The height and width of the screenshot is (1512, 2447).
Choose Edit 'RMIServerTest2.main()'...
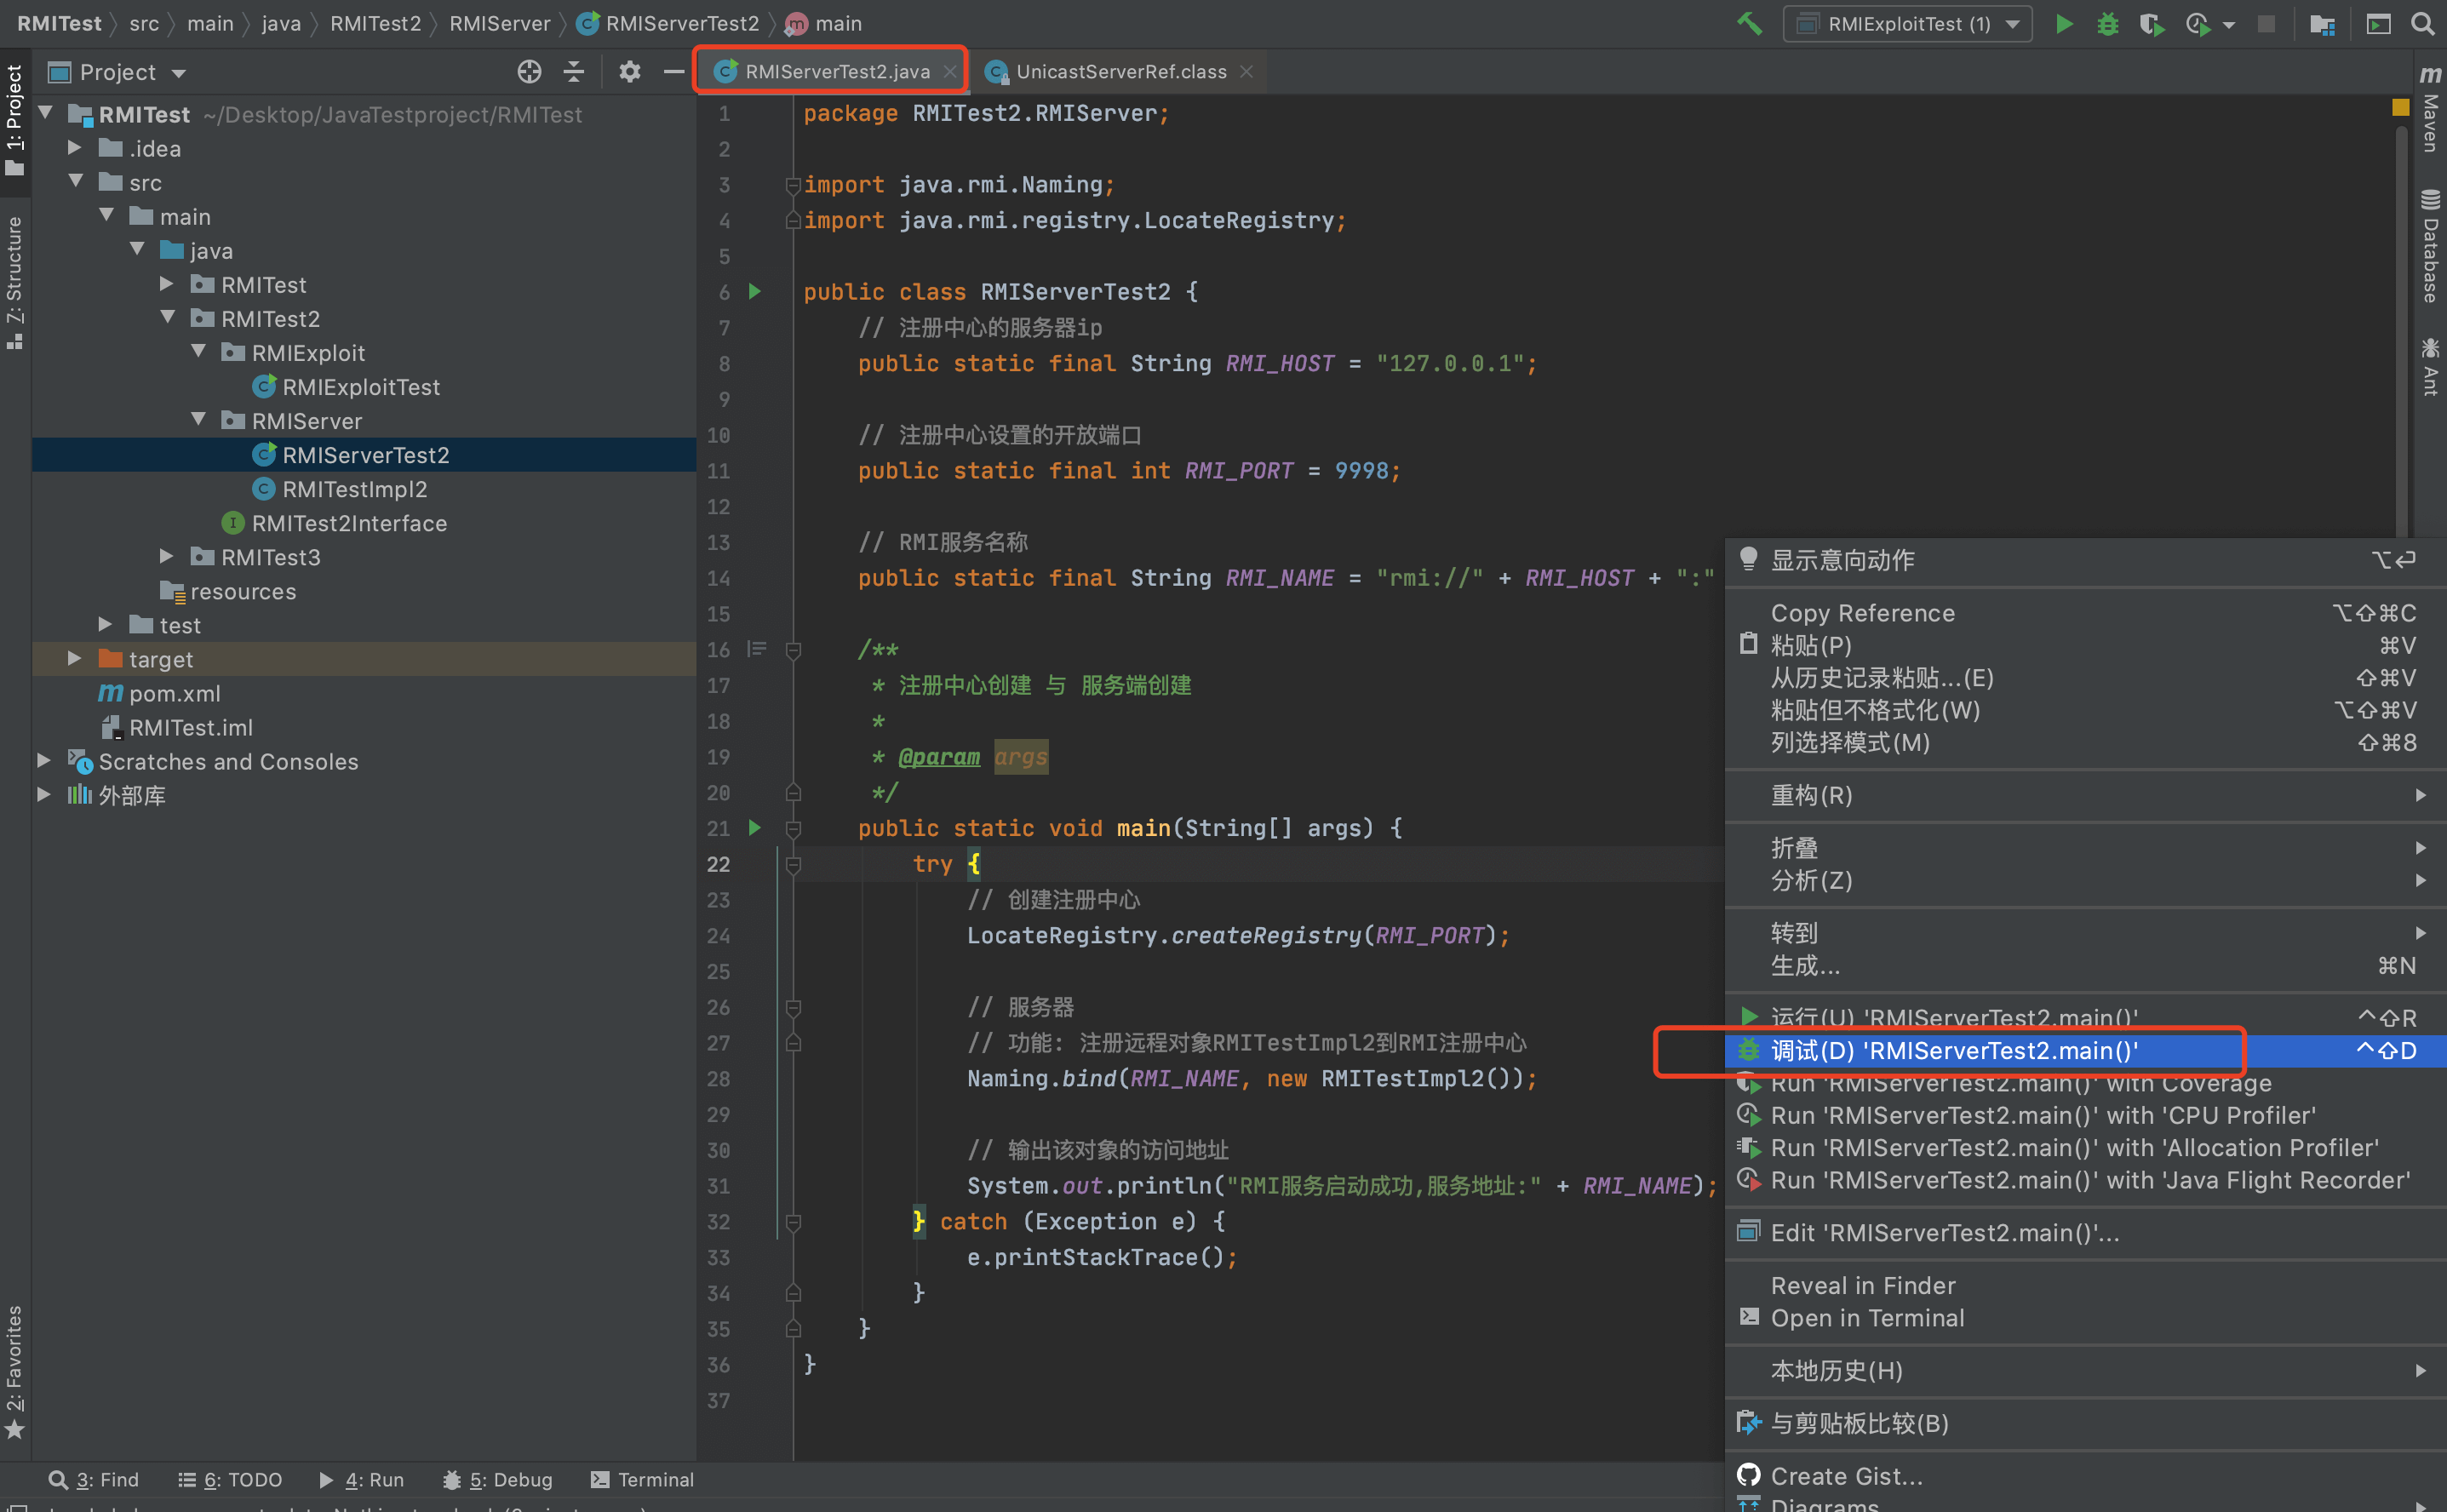2085,1233
